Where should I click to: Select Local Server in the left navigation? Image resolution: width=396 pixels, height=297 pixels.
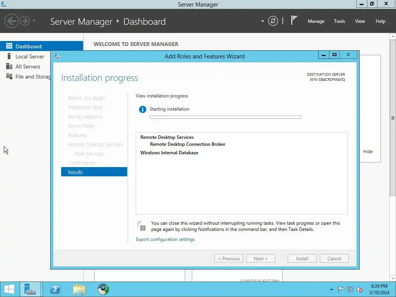30,56
